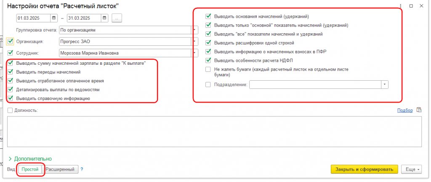Maximize the report settings window

click(x=411, y=6)
